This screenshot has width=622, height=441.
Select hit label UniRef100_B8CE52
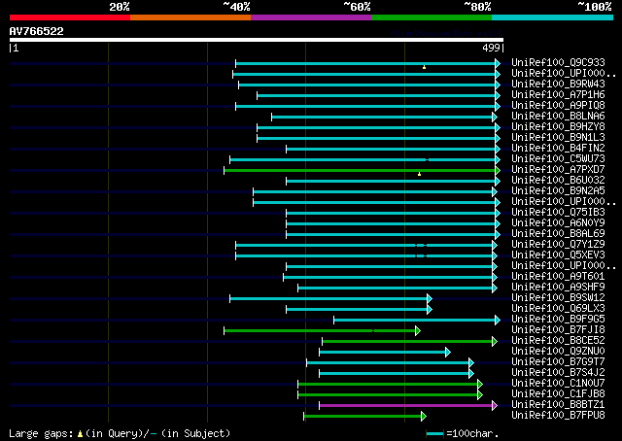[x=558, y=341]
